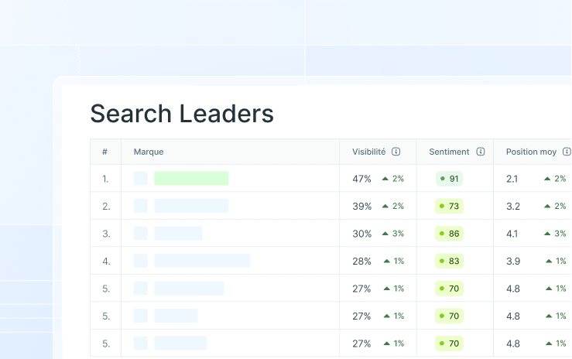Viewport: 572px width, 359px height.
Task: Click the Search Leaders heading
Action: click(x=182, y=114)
